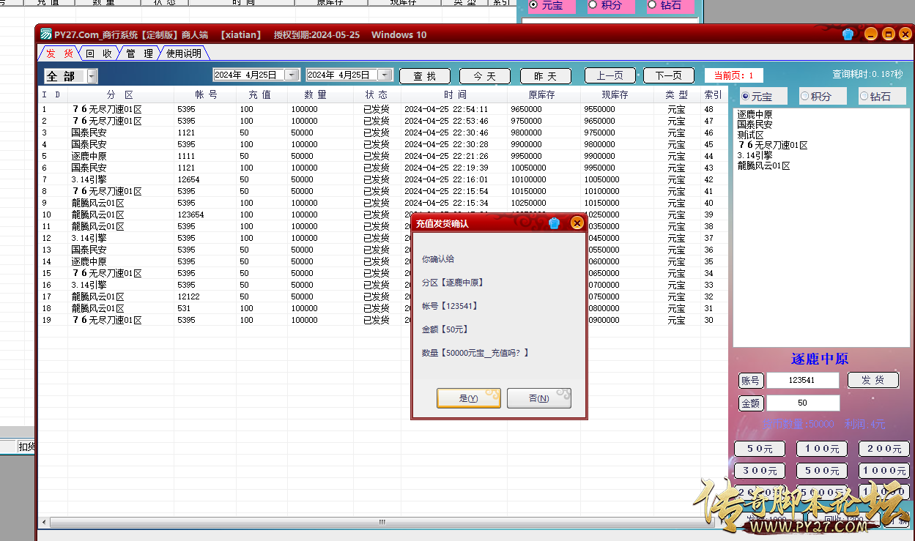The width and height of the screenshot is (915, 541).
Task: Go to next page with 下一页
Action: pos(668,76)
